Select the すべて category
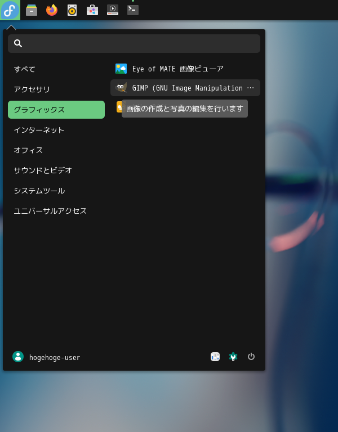338x432 pixels. (56, 69)
